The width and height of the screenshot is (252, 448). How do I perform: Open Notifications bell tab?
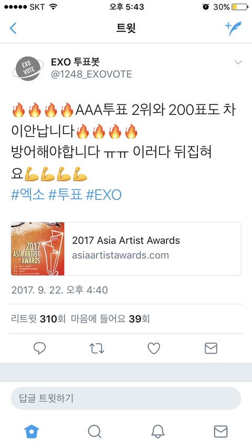tap(157, 431)
